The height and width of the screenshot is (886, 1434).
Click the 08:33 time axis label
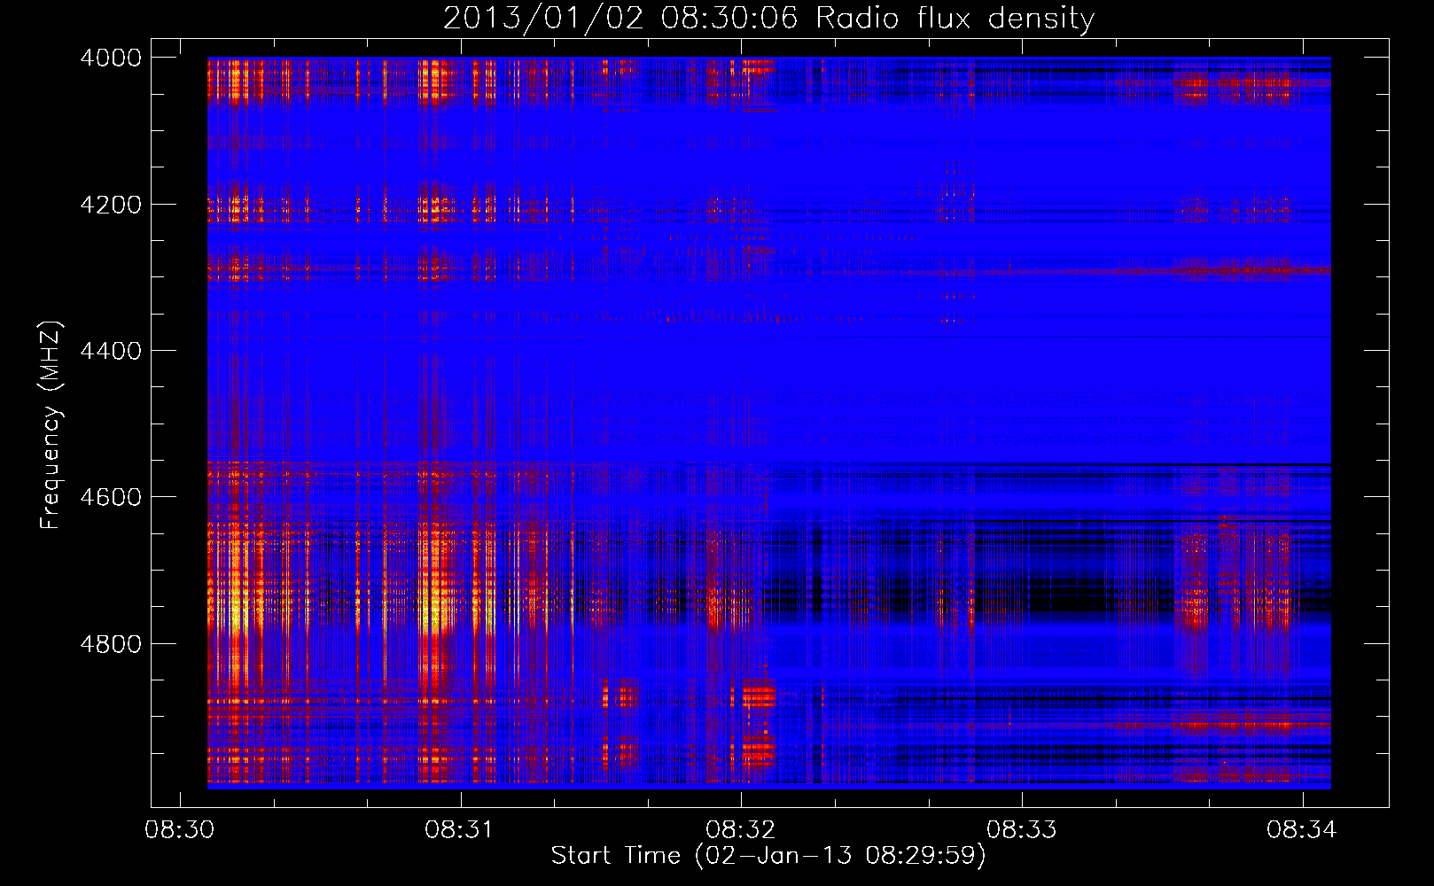(x=1022, y=830)
